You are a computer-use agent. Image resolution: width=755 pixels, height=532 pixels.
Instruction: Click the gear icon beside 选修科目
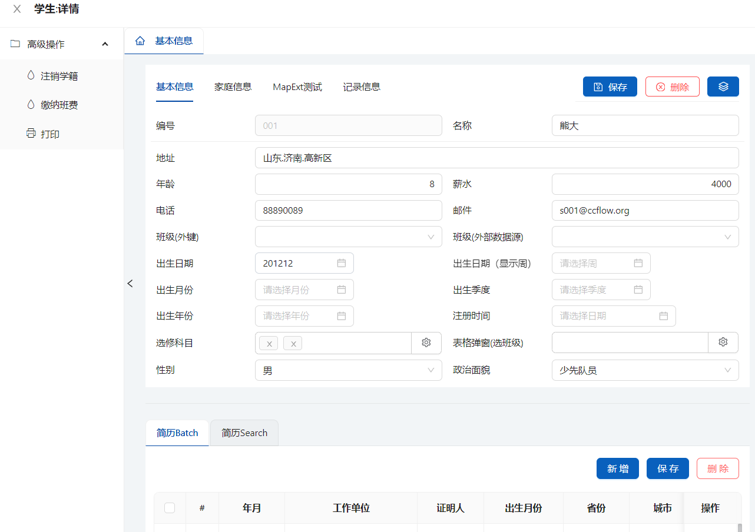coord(426,343)
